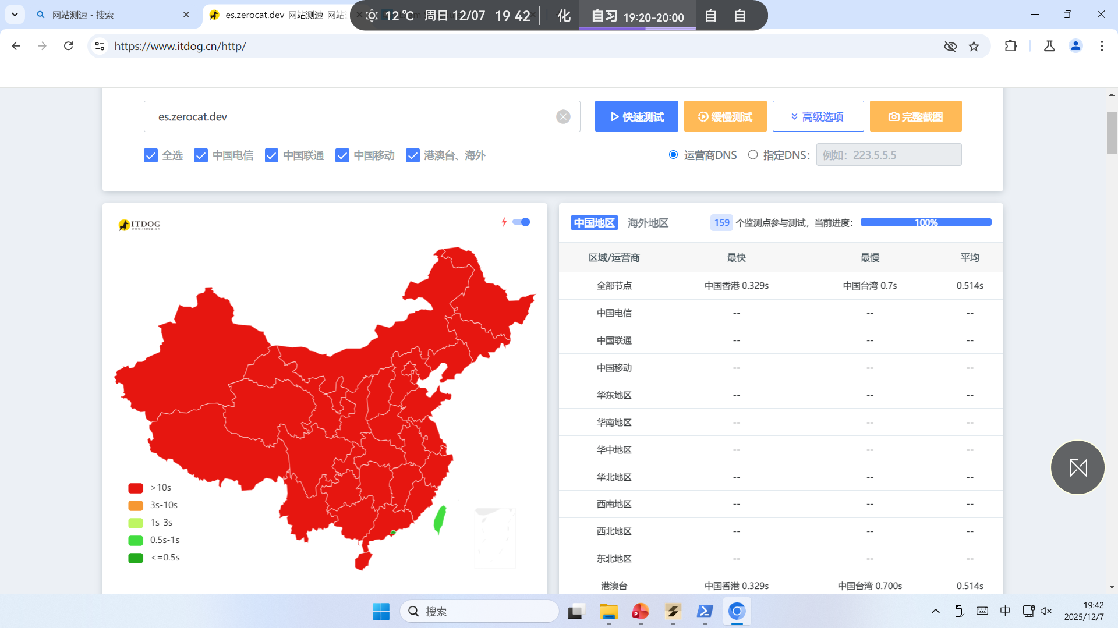Open the tab search dropdown arrow
Screen dimensions: 1118x628
tap(15, 15)
